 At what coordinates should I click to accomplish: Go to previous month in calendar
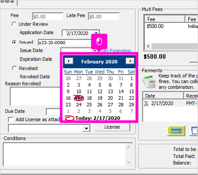coord(69,61)
